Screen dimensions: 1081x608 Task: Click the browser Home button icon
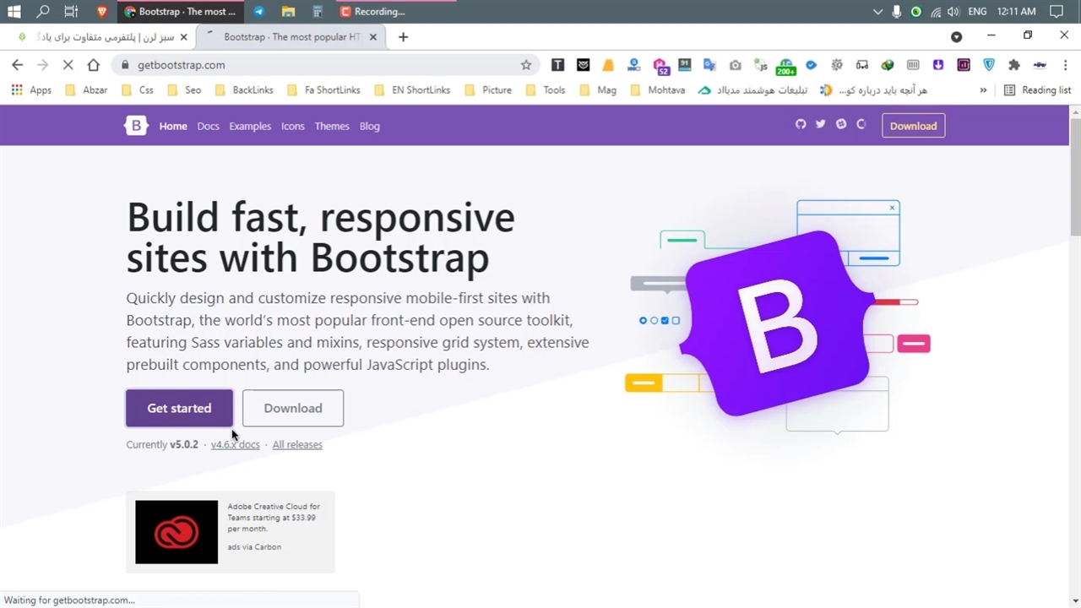[94, 65]
